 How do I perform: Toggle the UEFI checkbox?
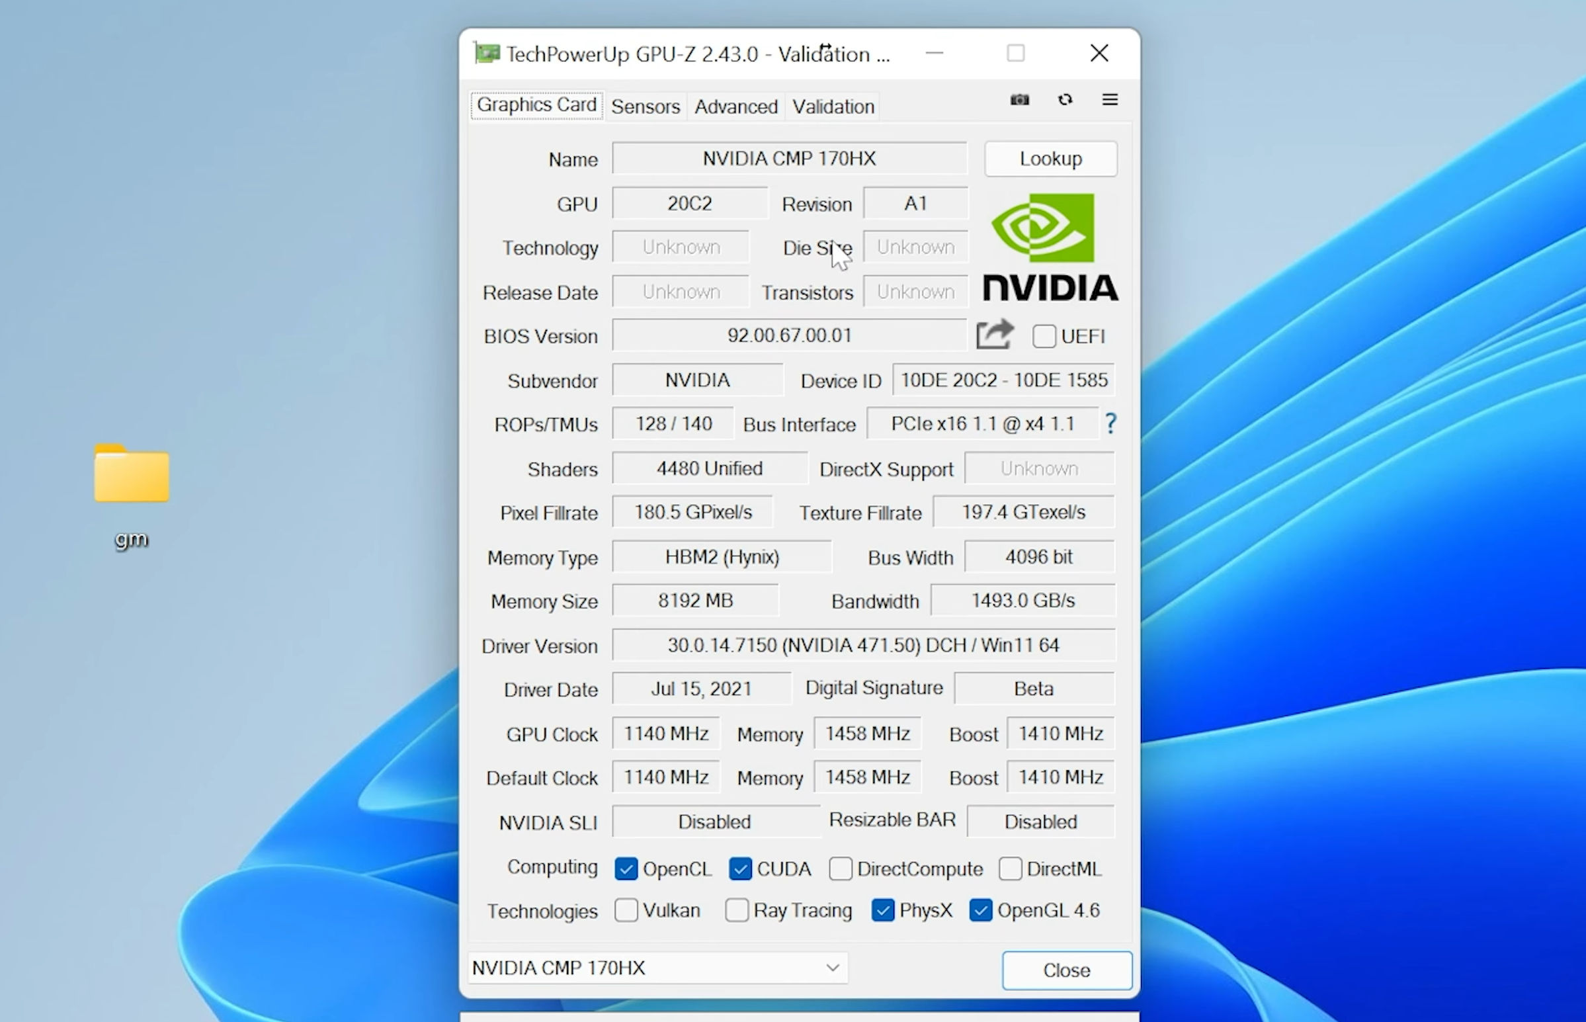tap(1044, 336)
